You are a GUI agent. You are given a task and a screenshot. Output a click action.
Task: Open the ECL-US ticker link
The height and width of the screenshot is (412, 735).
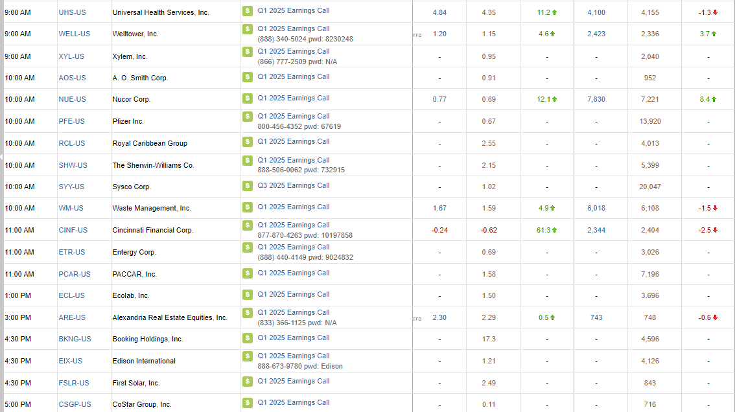72,296
